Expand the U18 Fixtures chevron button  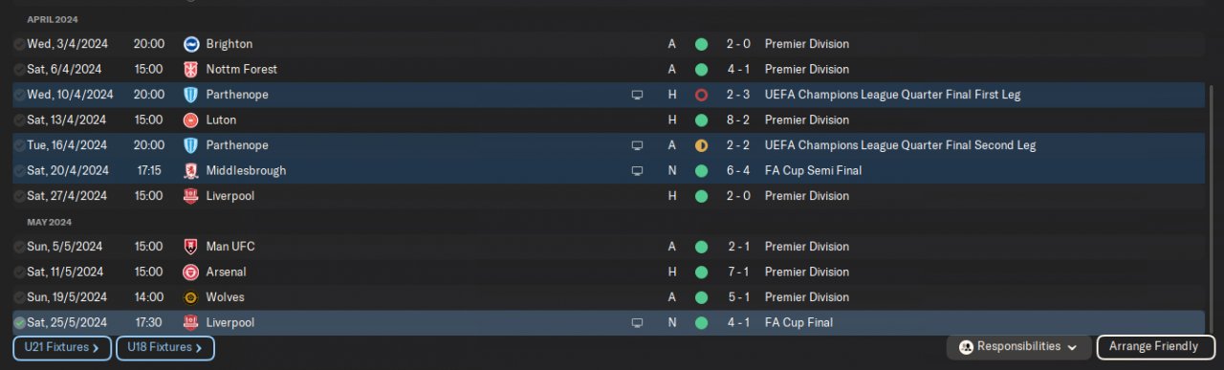165,348
